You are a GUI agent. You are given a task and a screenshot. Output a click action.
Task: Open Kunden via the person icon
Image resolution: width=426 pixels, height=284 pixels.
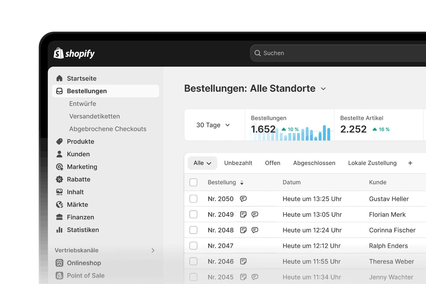coord(59,154)
